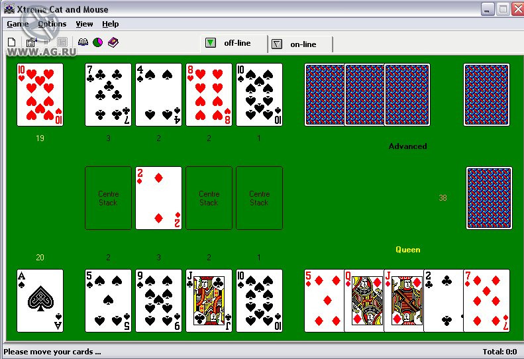Viewport: 524px width, 359px height.
Task: Open the View menu
Action: click(84, 24)
